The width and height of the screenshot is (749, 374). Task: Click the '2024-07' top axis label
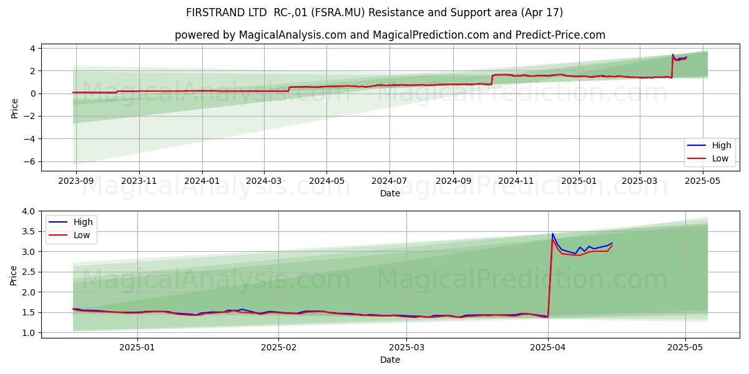[389, 181]
